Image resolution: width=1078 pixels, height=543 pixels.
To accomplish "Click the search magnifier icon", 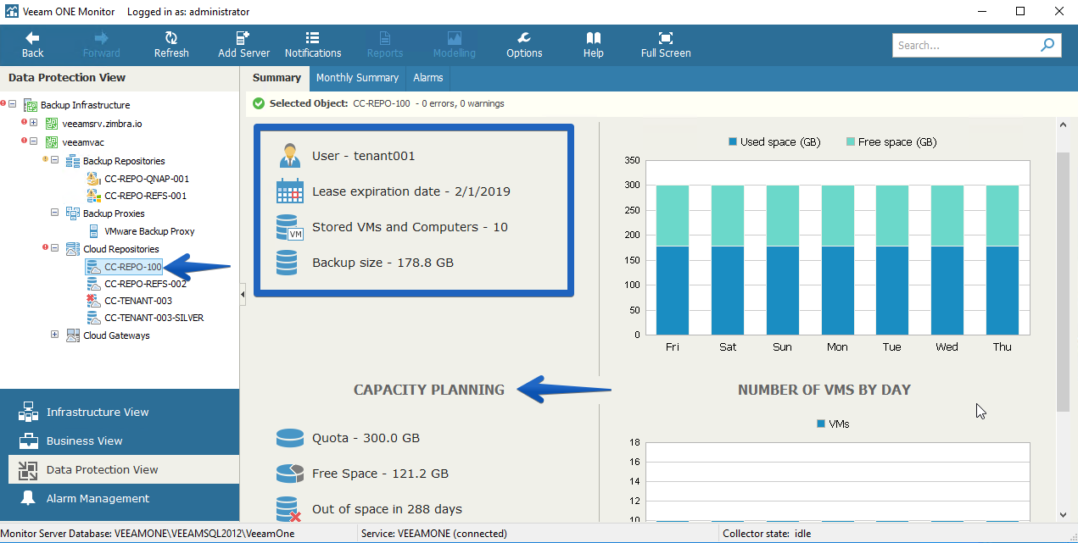I will point(1047,45).
